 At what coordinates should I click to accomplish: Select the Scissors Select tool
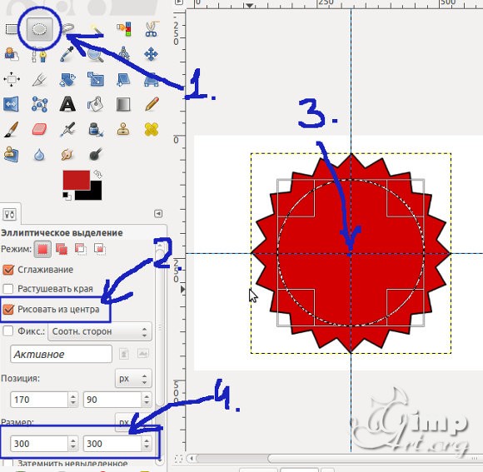point(152,29)
